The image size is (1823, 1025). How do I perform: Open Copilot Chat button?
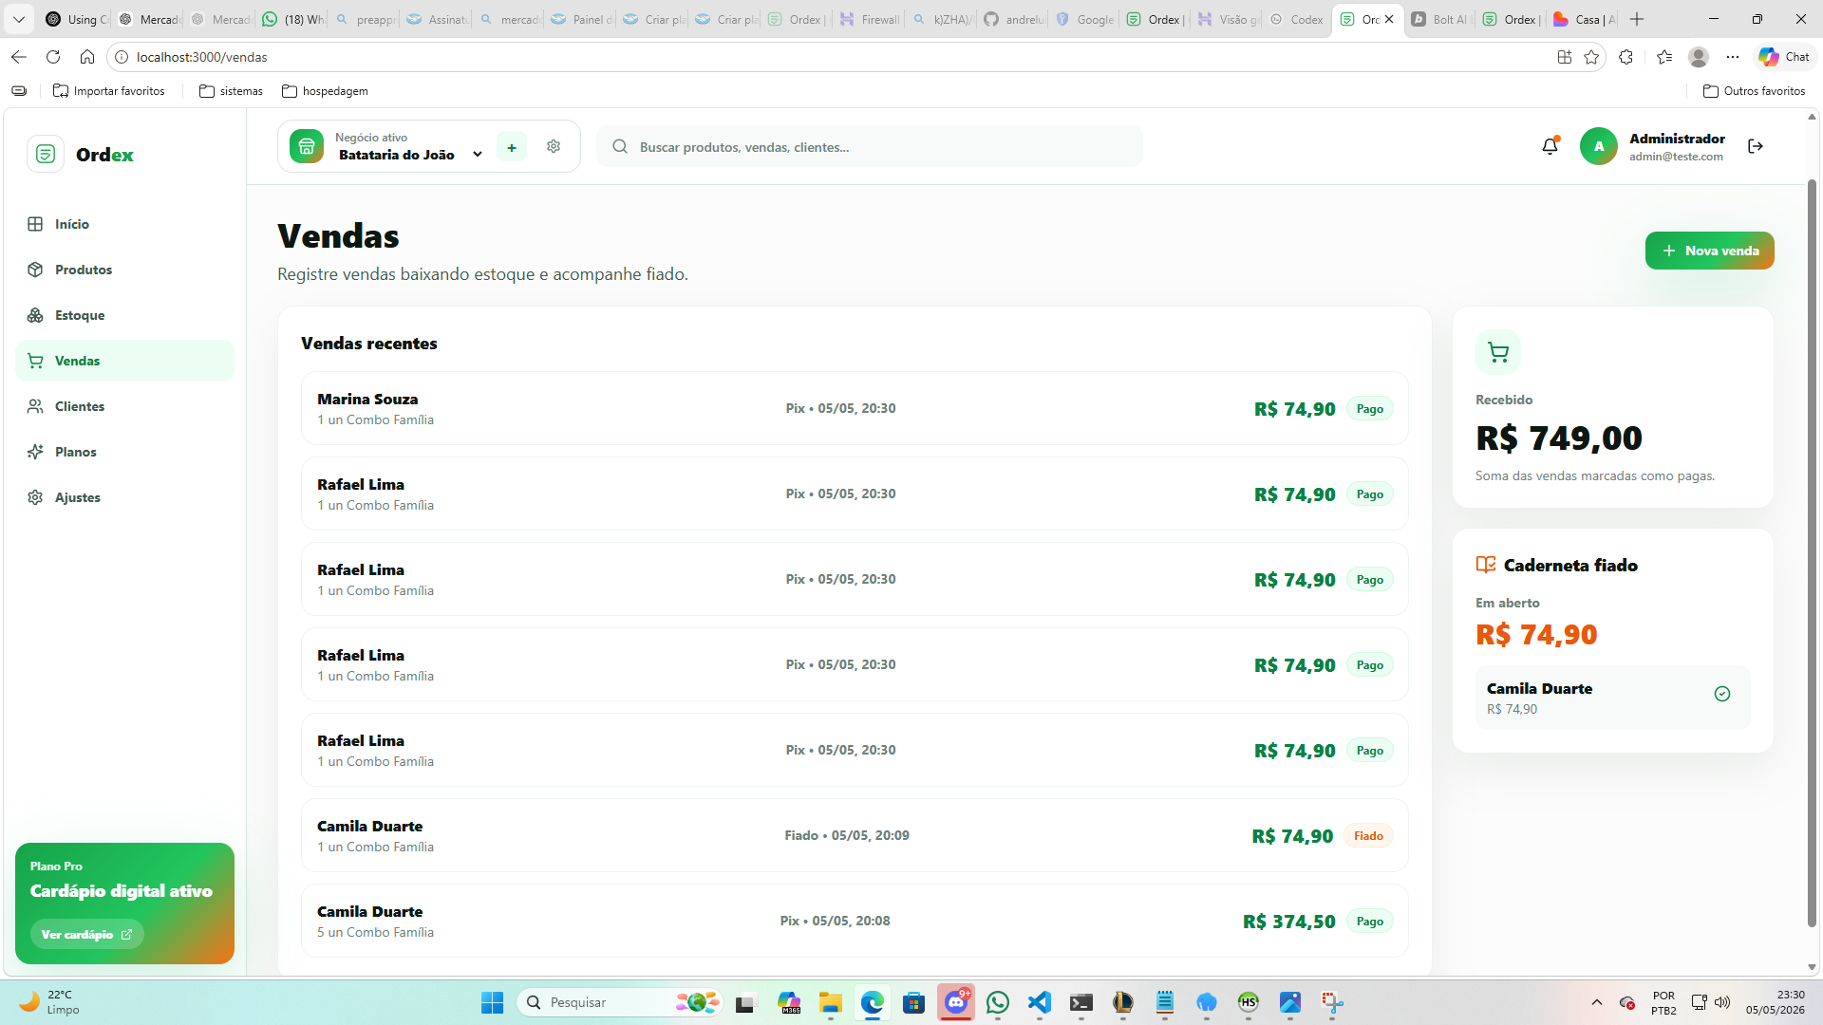coord(1784,57)
